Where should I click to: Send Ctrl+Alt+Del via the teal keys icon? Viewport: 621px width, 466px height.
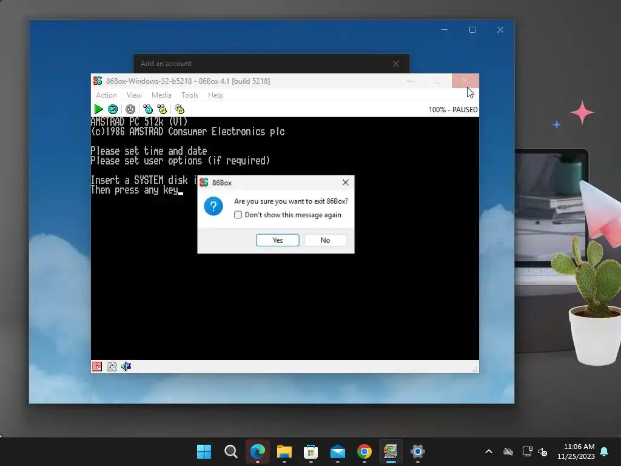[x=148, y=109]
